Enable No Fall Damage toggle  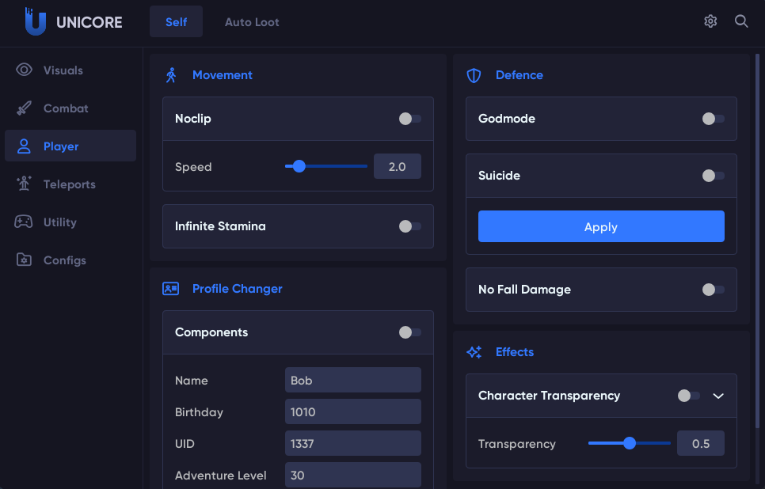[x=713, y=290]
